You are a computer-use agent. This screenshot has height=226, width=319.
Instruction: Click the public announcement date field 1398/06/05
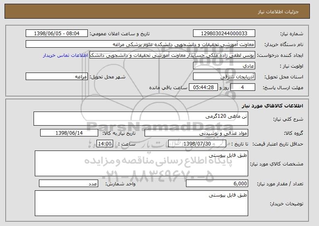tap(57, 34)
